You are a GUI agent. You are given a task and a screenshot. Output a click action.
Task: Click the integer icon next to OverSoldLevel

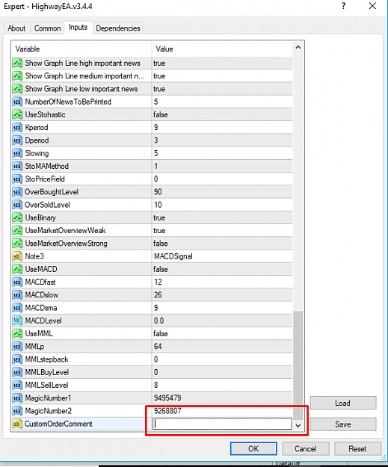pos(17,205)
